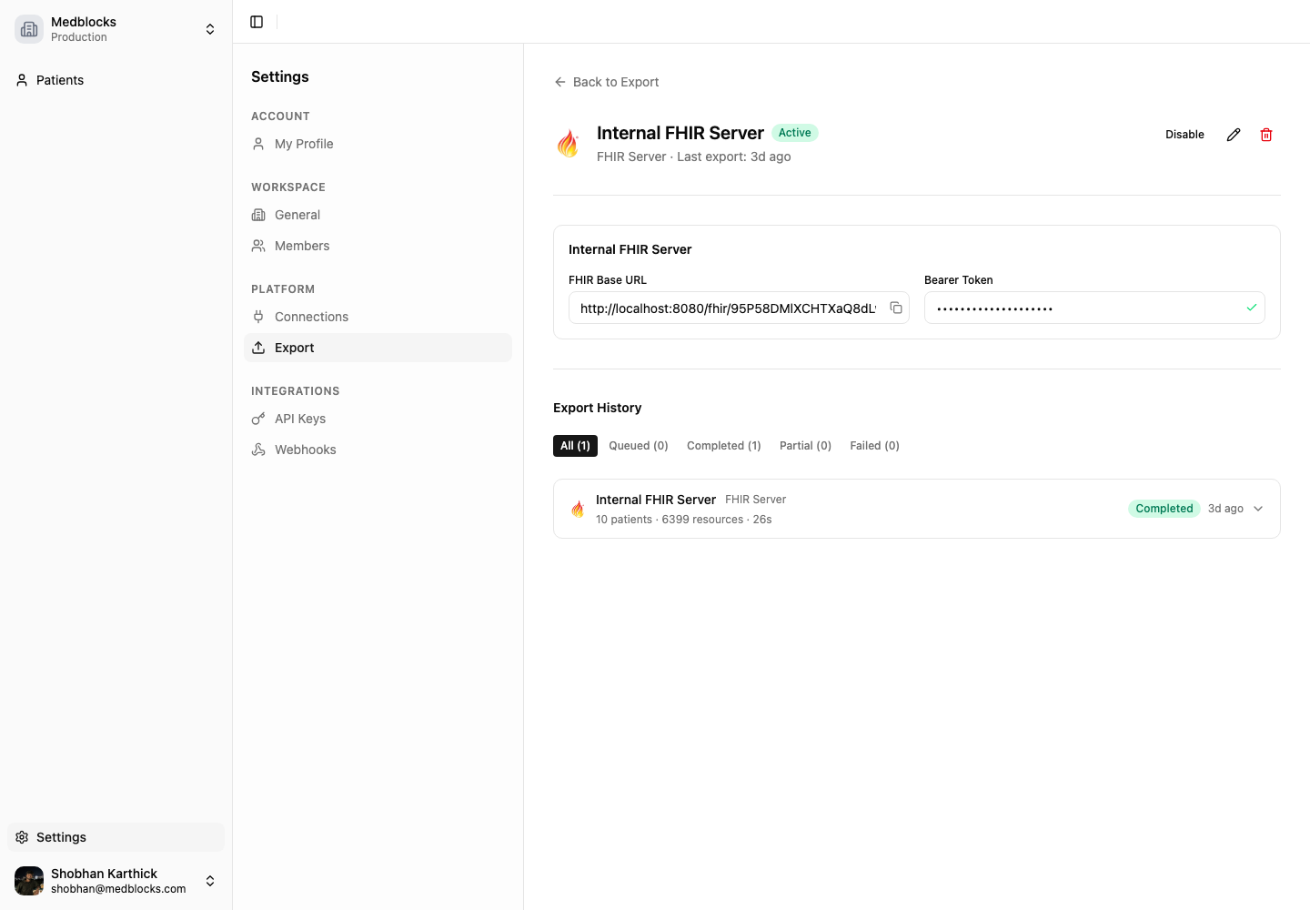1310x910 pixels.
Task: Click the General building icon
Action: [258, 215]
